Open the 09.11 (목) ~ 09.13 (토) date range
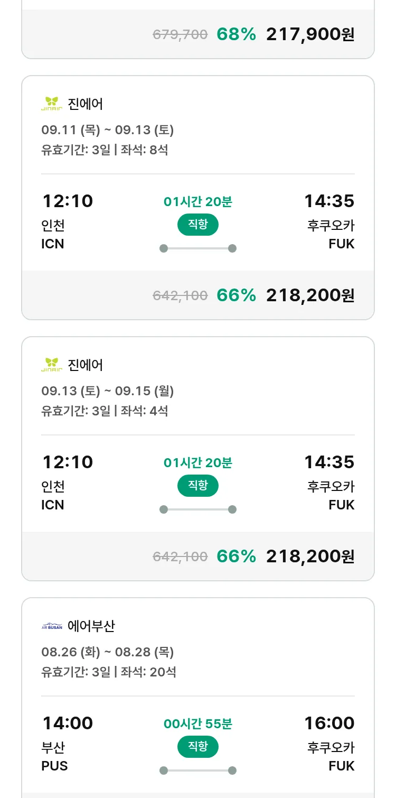Image resolution: width=396 pixels, height=798 pixels. [108, 130]
